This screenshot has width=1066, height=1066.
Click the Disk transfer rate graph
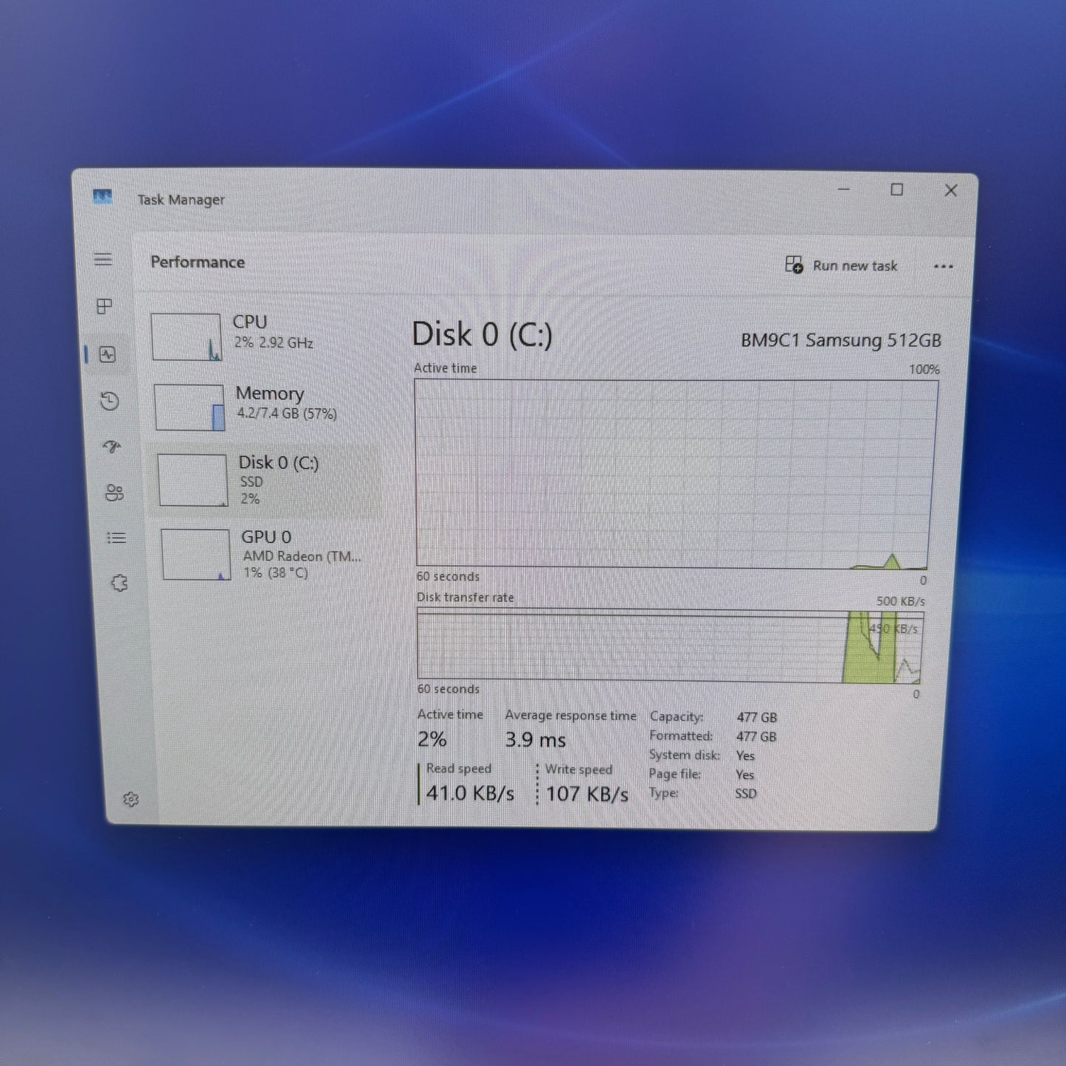tap(669, 646)
